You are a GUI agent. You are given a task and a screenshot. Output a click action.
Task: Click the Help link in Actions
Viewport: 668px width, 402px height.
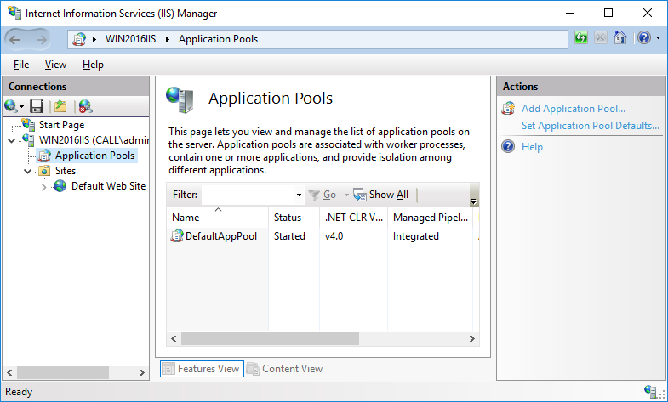click(x=532, y=147)
